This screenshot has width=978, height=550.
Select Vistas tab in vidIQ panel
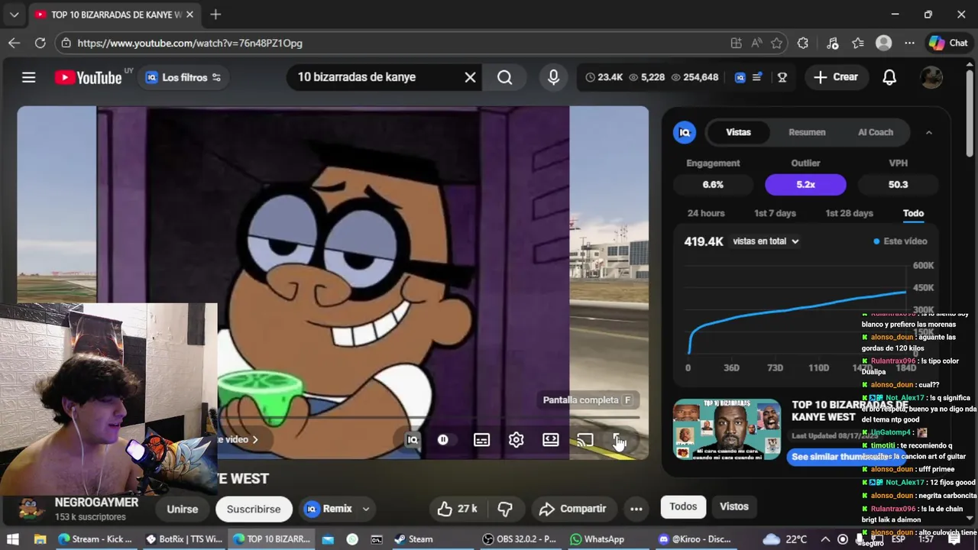pyautogui.click(x=738, y=132)
